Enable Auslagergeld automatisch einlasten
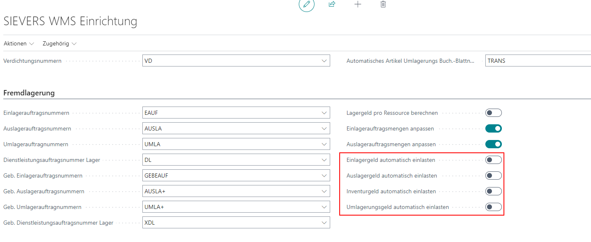Viewport: 591px width, 242px height. coord(493,176)
